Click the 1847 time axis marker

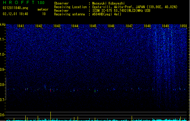click(129, 26)
